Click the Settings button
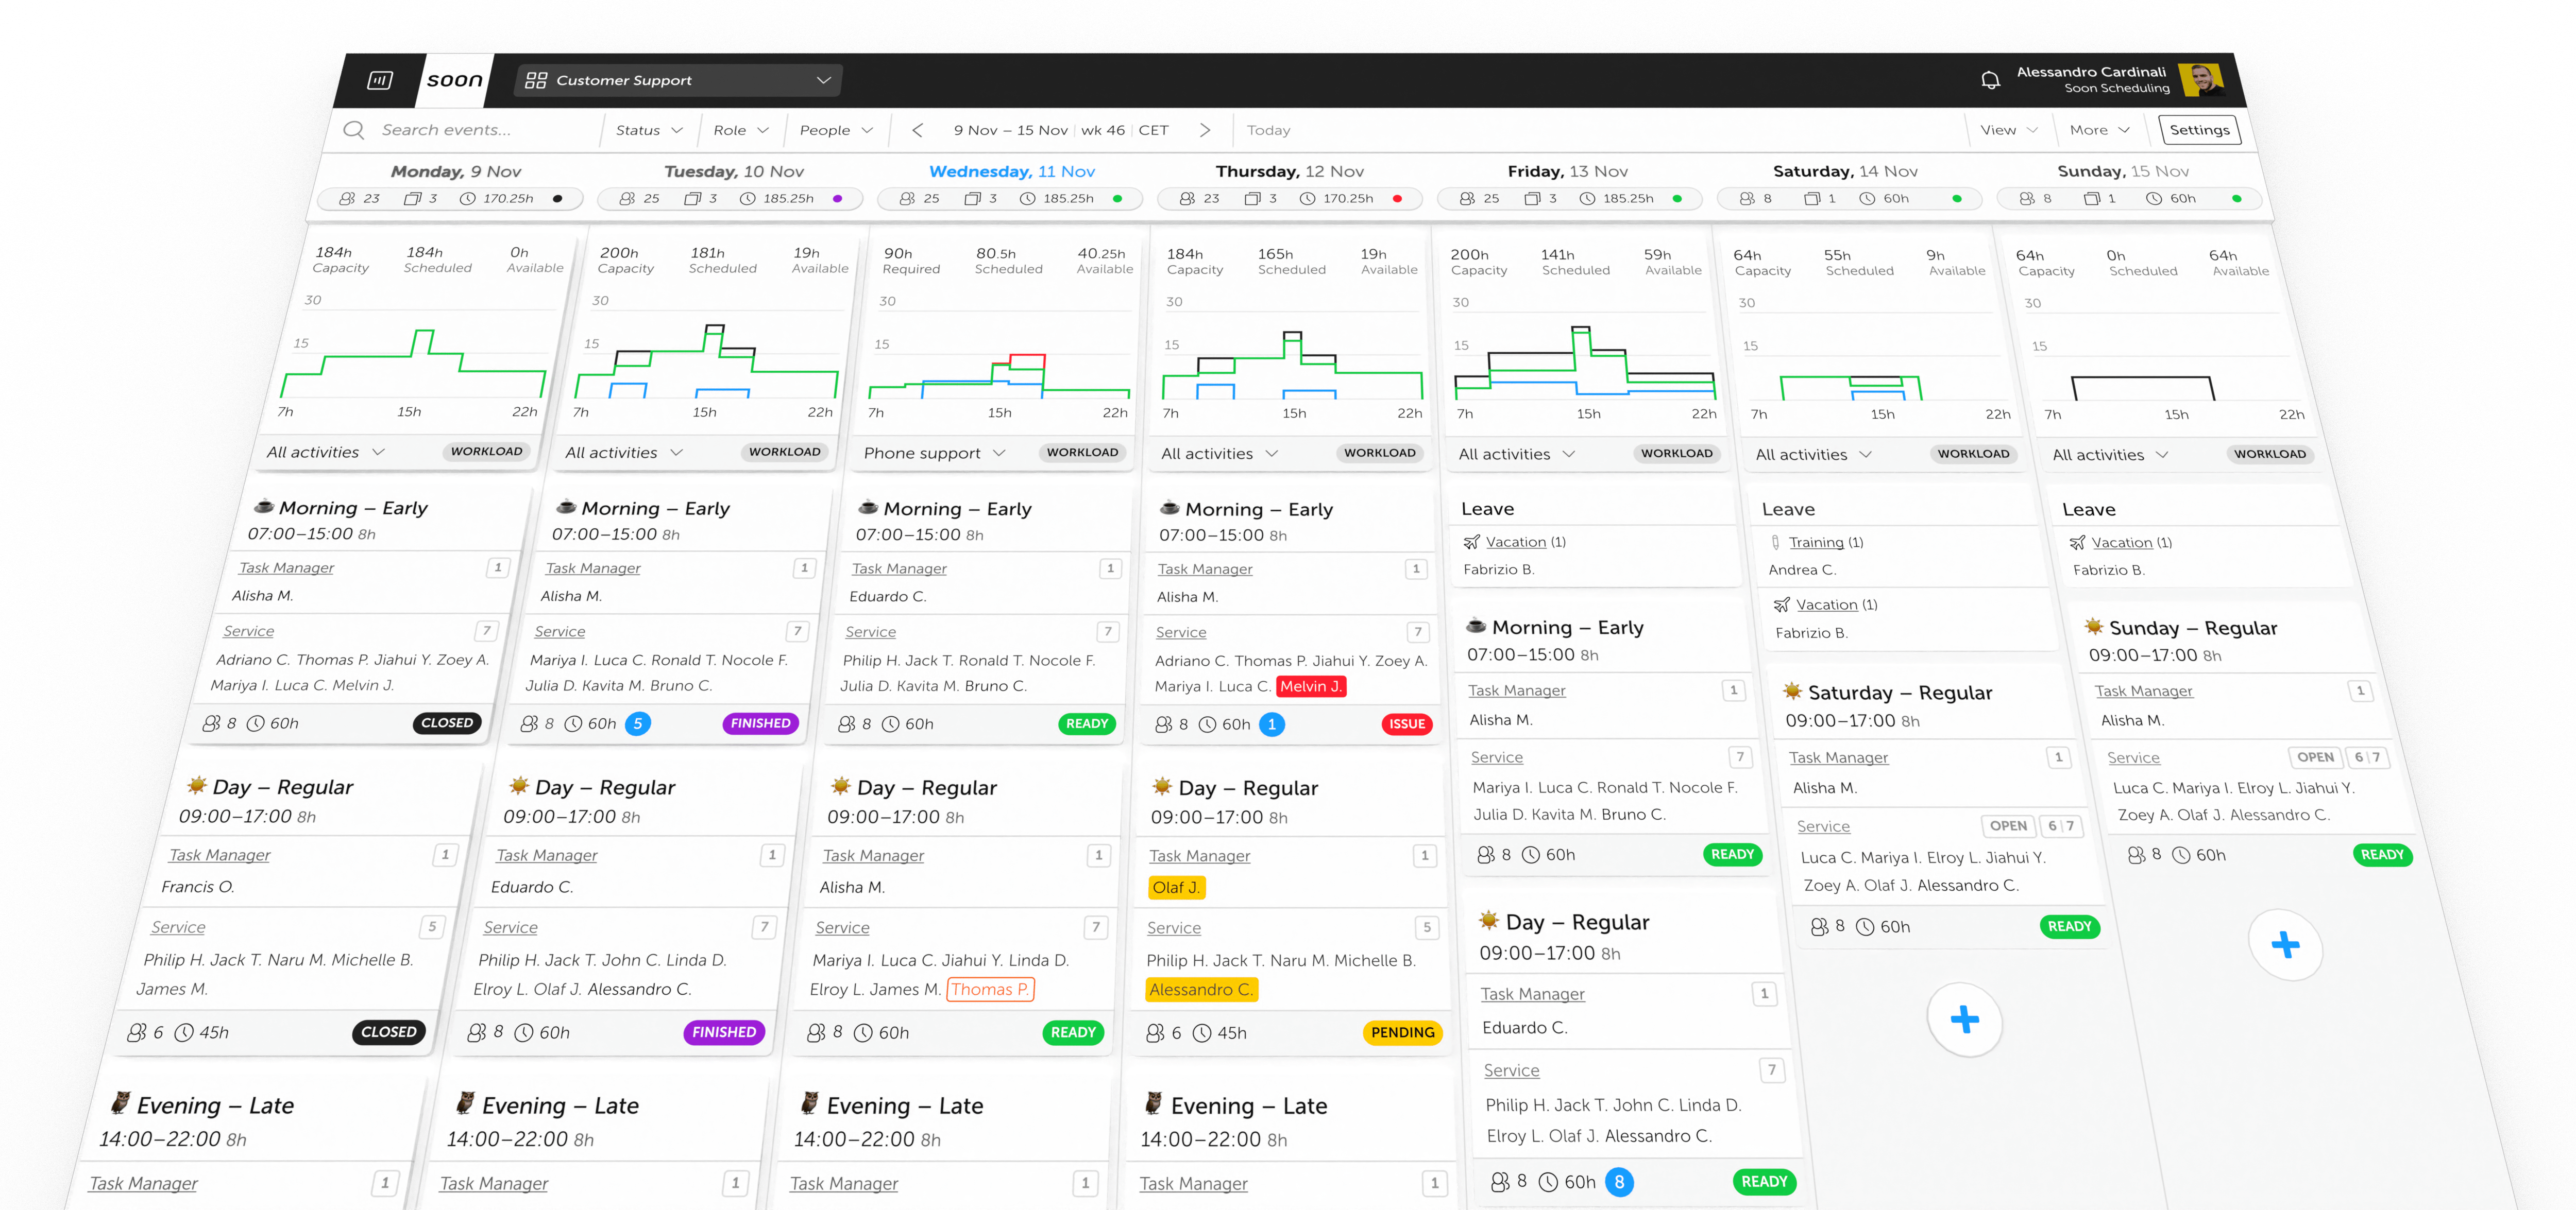 pos(2199,130)
